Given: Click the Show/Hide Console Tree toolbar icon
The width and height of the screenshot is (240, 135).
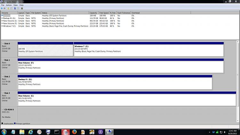Looking at the screenshot, I should pos(11,8).
